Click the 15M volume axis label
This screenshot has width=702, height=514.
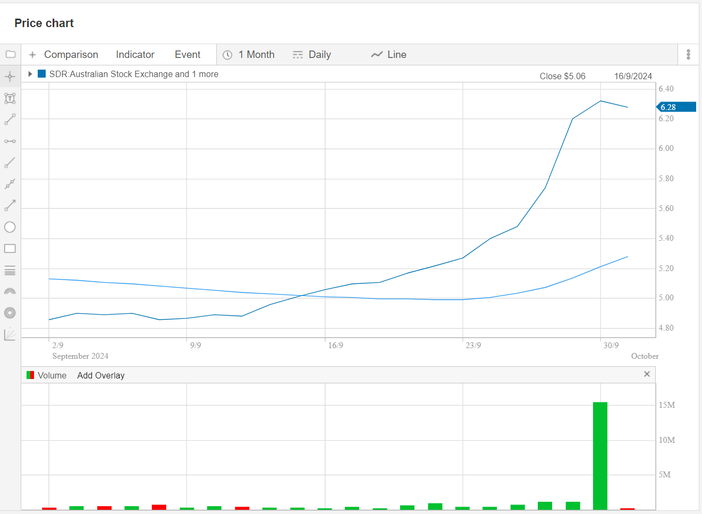(667, 405)
